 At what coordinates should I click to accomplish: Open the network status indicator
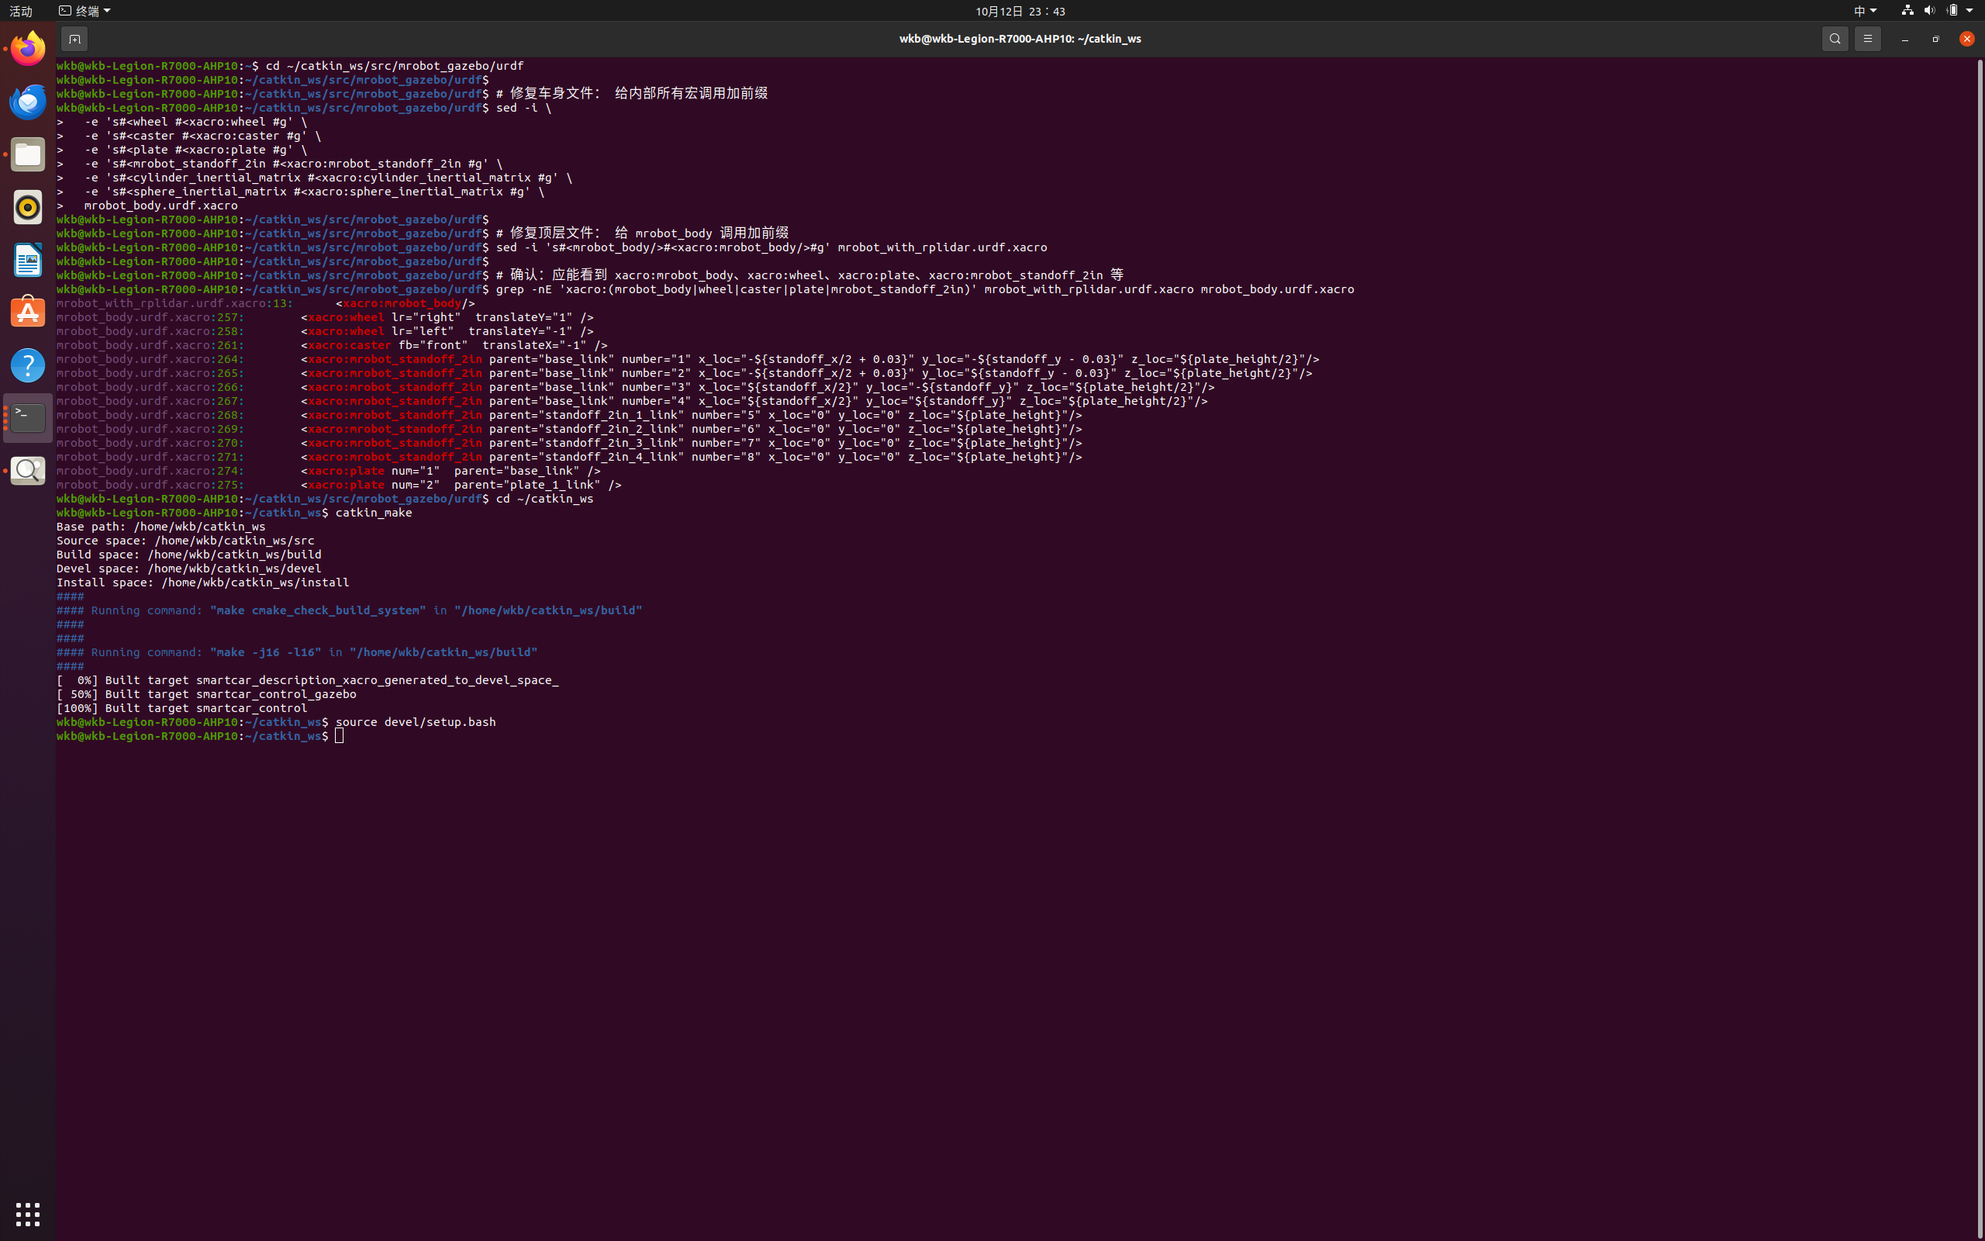(x=1907, y=11)
